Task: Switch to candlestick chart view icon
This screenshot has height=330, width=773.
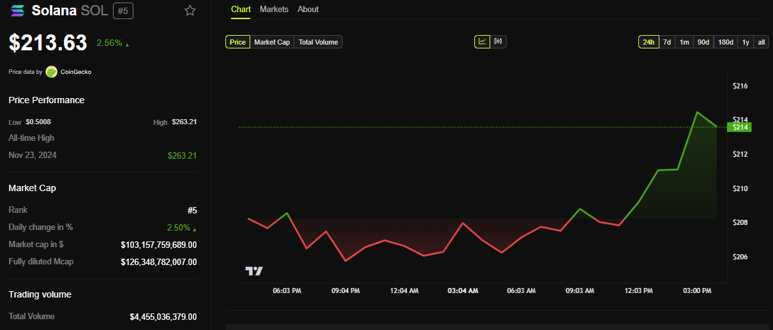Action: 499,42
